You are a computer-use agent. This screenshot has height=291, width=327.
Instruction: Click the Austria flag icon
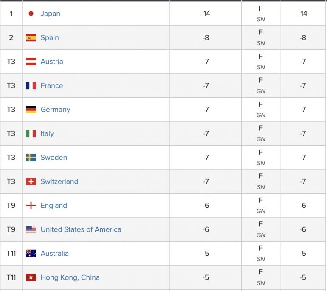(31, 62)
